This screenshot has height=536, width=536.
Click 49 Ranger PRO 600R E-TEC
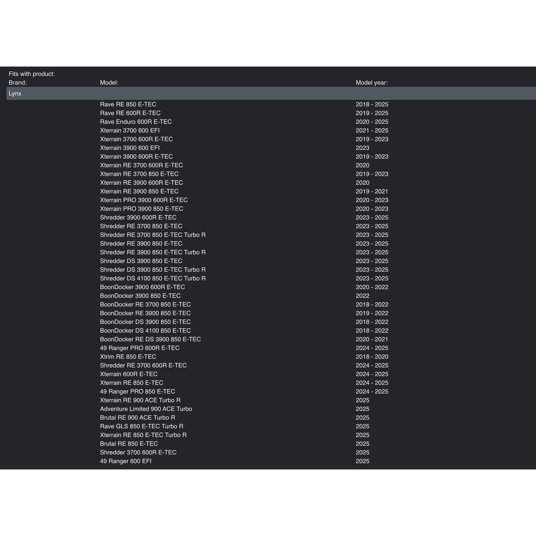pos(139,348)
